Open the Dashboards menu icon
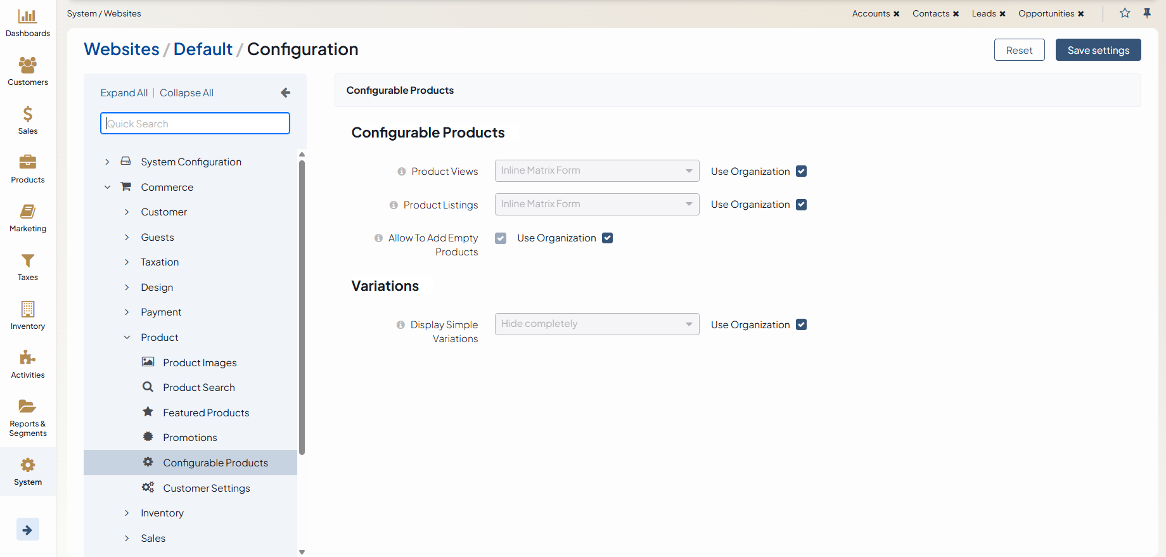Image resolution: width=1166 pixels, height=557 pixels. click(27, 16)
